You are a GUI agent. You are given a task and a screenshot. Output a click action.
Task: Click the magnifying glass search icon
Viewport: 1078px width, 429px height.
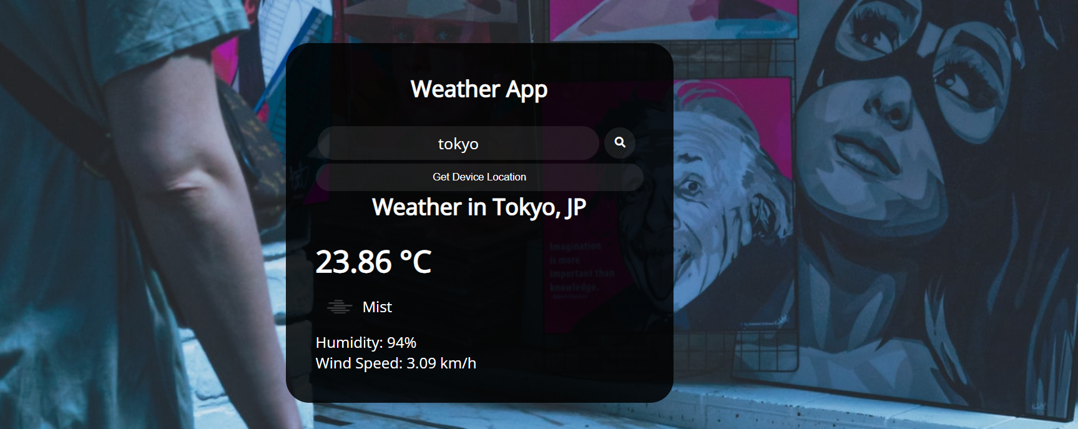(x=619, y=143)
